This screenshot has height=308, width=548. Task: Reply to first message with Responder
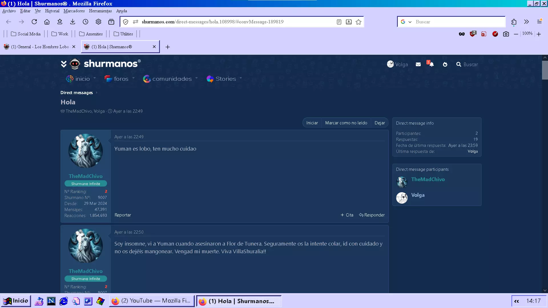click(x=372, y=215)
